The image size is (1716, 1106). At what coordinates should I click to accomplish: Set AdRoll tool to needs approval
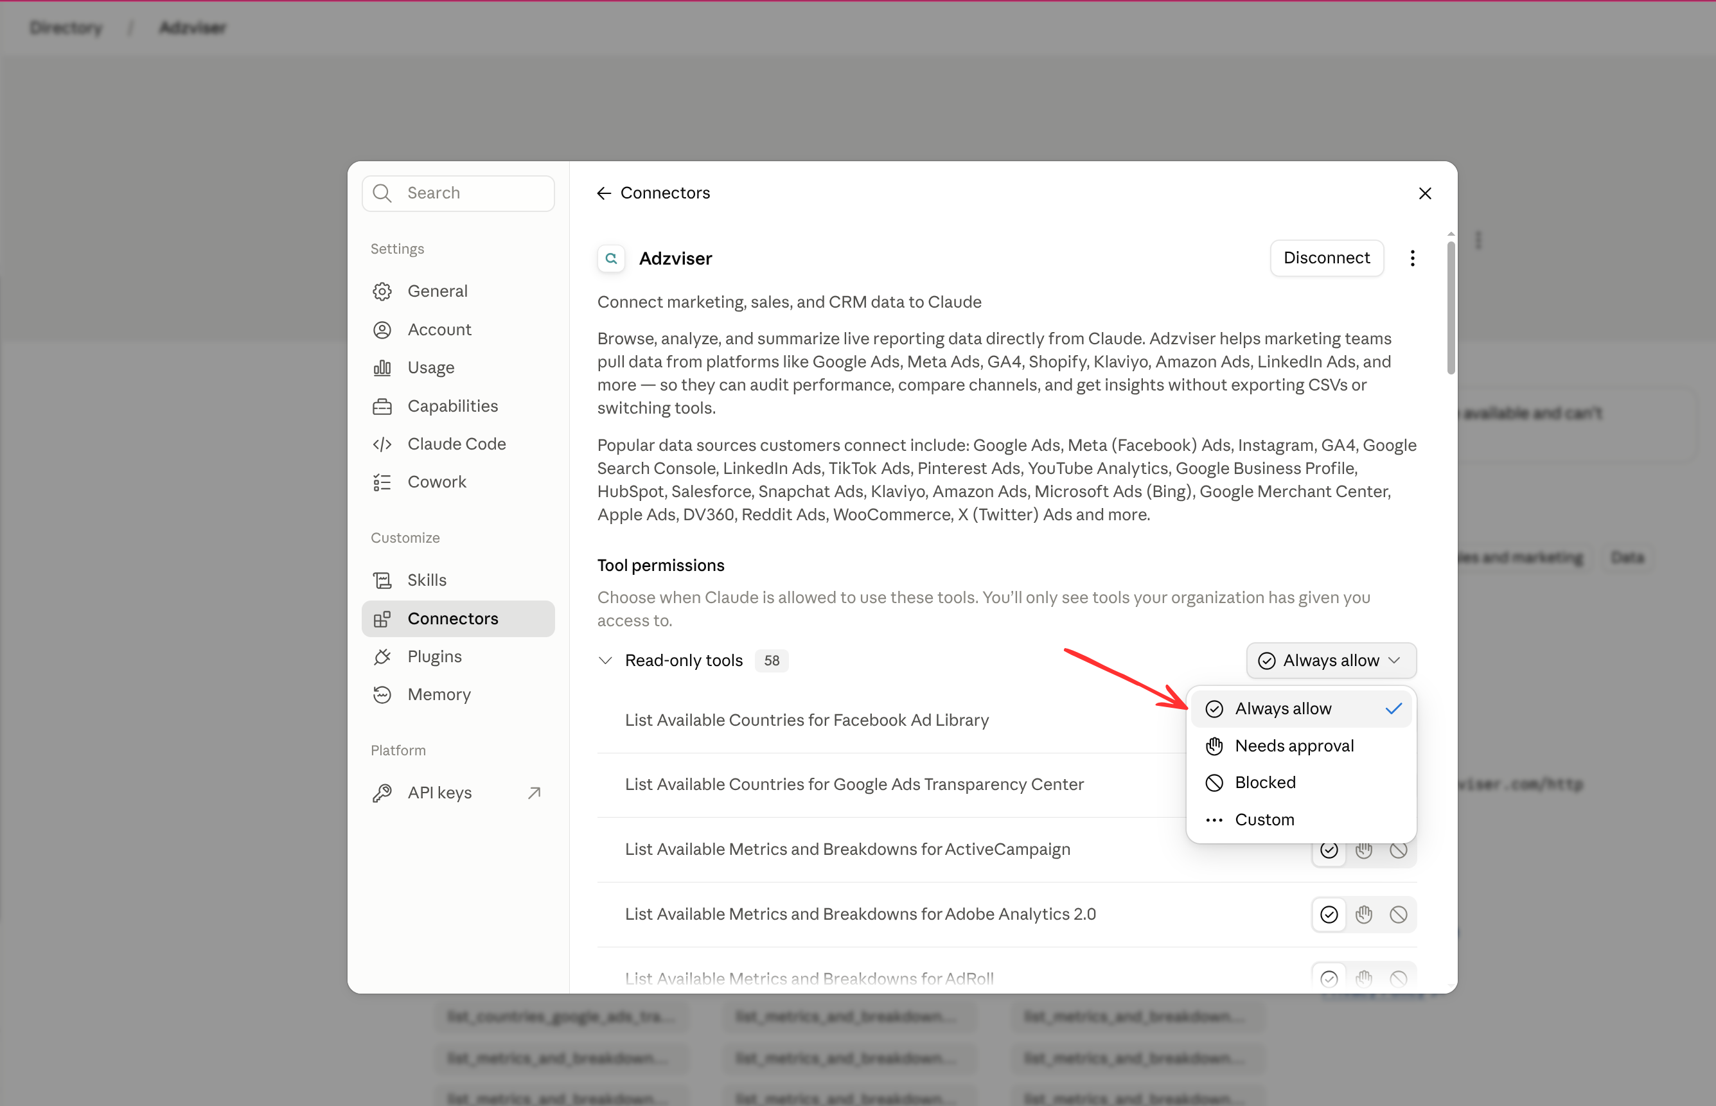[x=1364, y=979]
